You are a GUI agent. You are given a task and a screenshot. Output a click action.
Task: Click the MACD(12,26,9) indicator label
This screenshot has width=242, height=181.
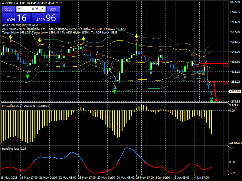click(x=25, y=106)
